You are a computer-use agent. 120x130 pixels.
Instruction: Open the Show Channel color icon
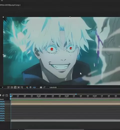(27, 87)
